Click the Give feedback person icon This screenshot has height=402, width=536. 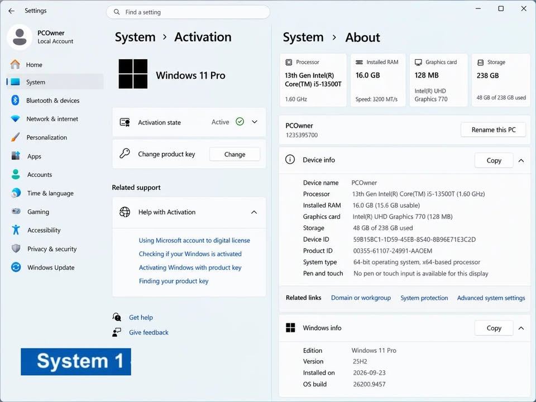click(117, 332)
